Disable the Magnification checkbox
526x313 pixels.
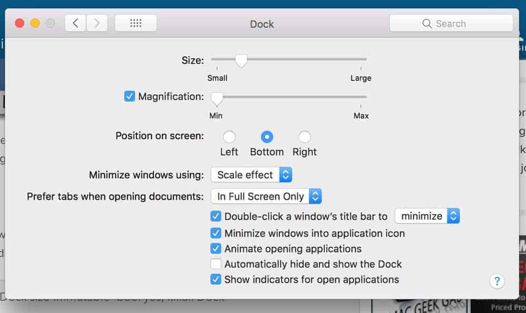pos(129,96)
